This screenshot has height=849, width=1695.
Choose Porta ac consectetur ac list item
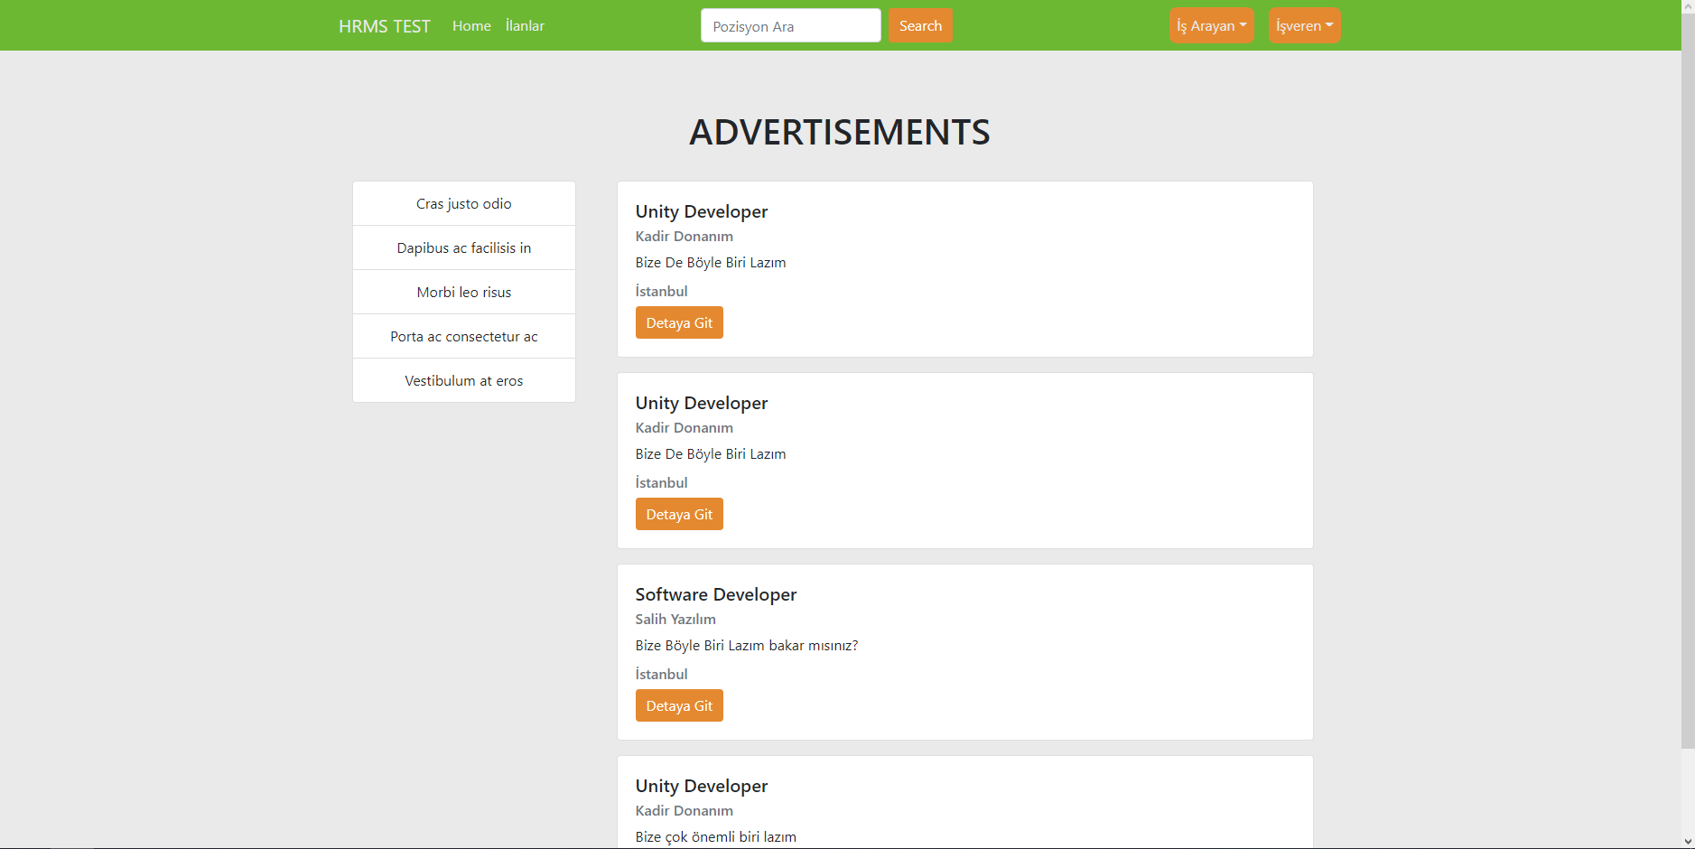tap(464, 337)
